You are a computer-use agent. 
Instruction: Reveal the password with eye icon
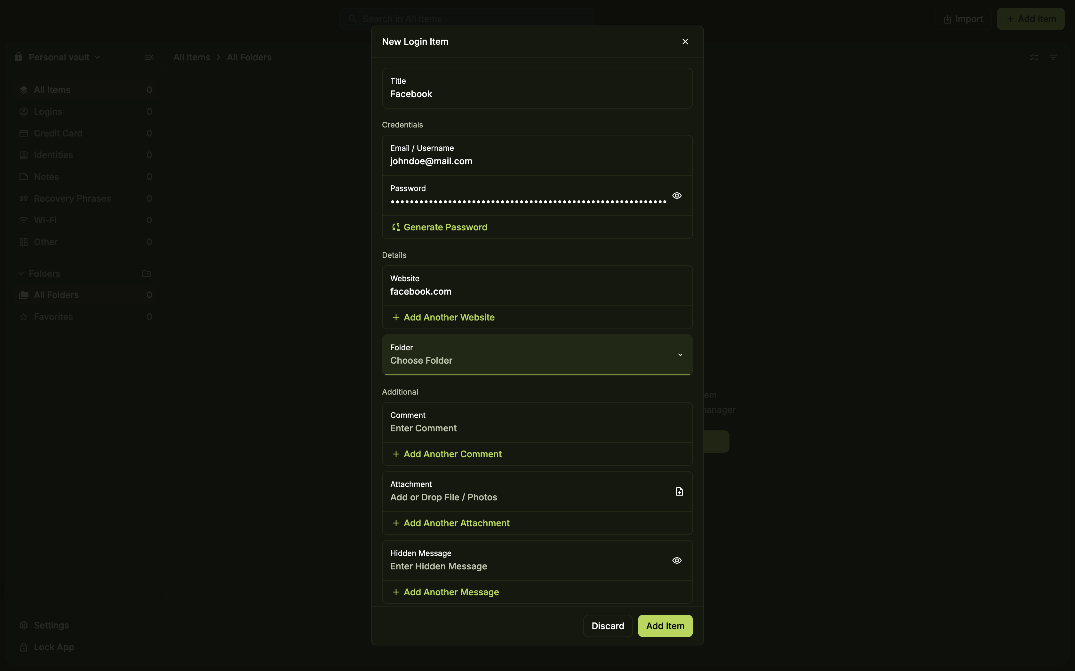point(677,196)
